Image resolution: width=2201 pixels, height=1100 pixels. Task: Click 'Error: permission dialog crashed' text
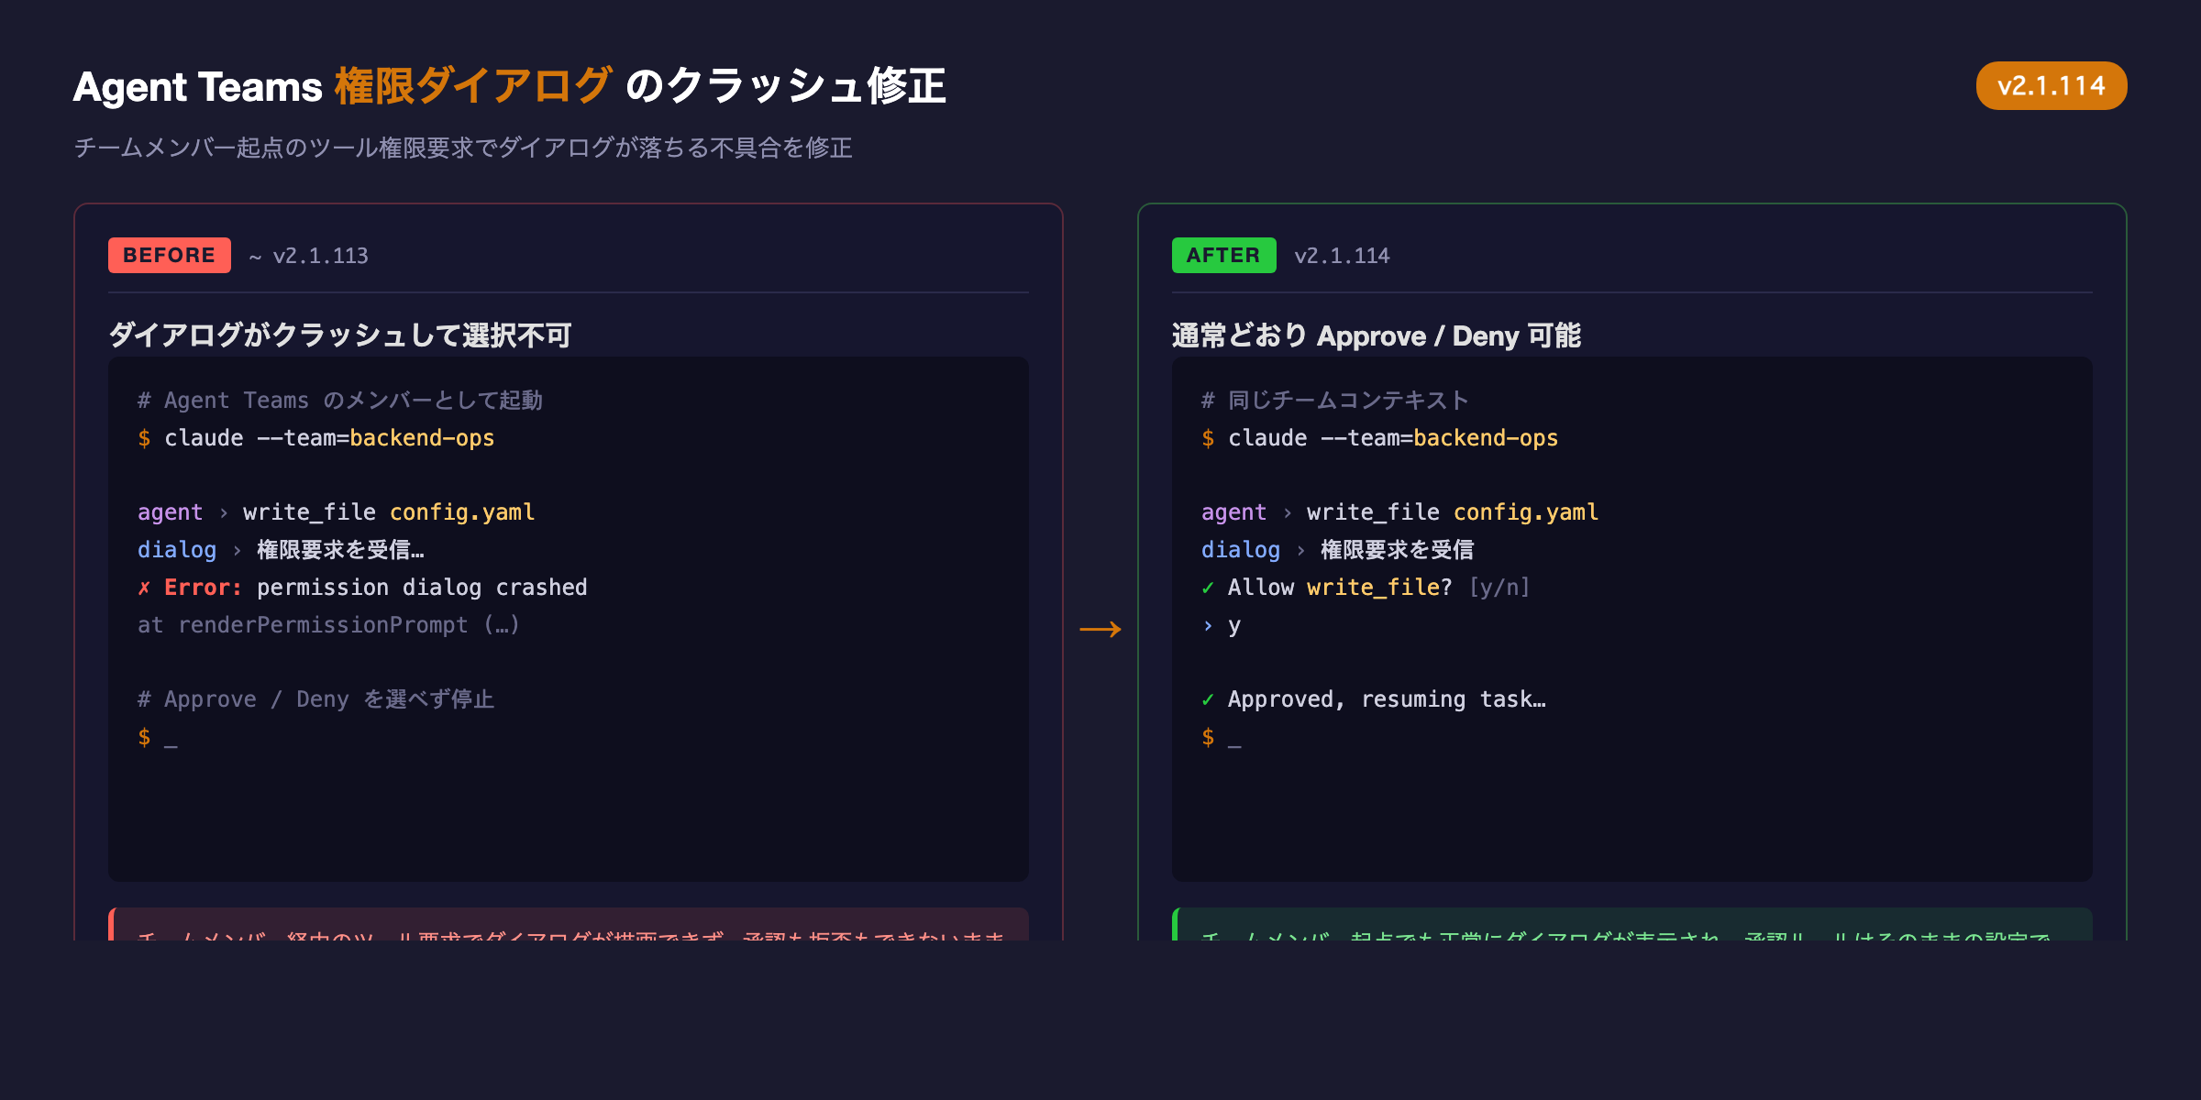pos(376,588)
